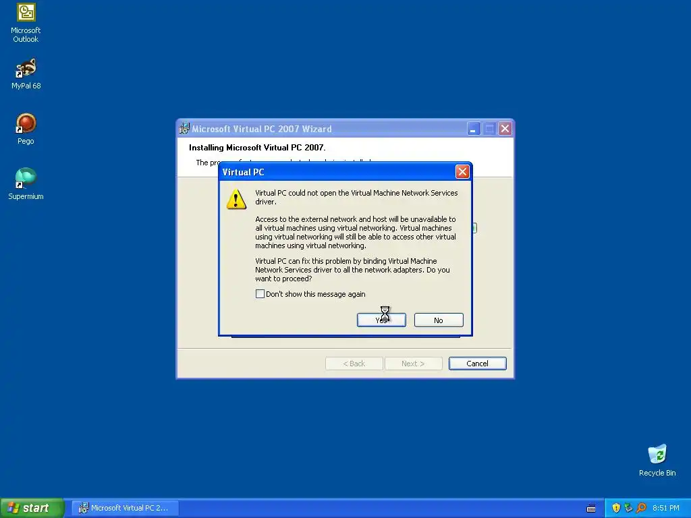Open the Start menu
Screen dimensions: 691x518
coord(32,508)
